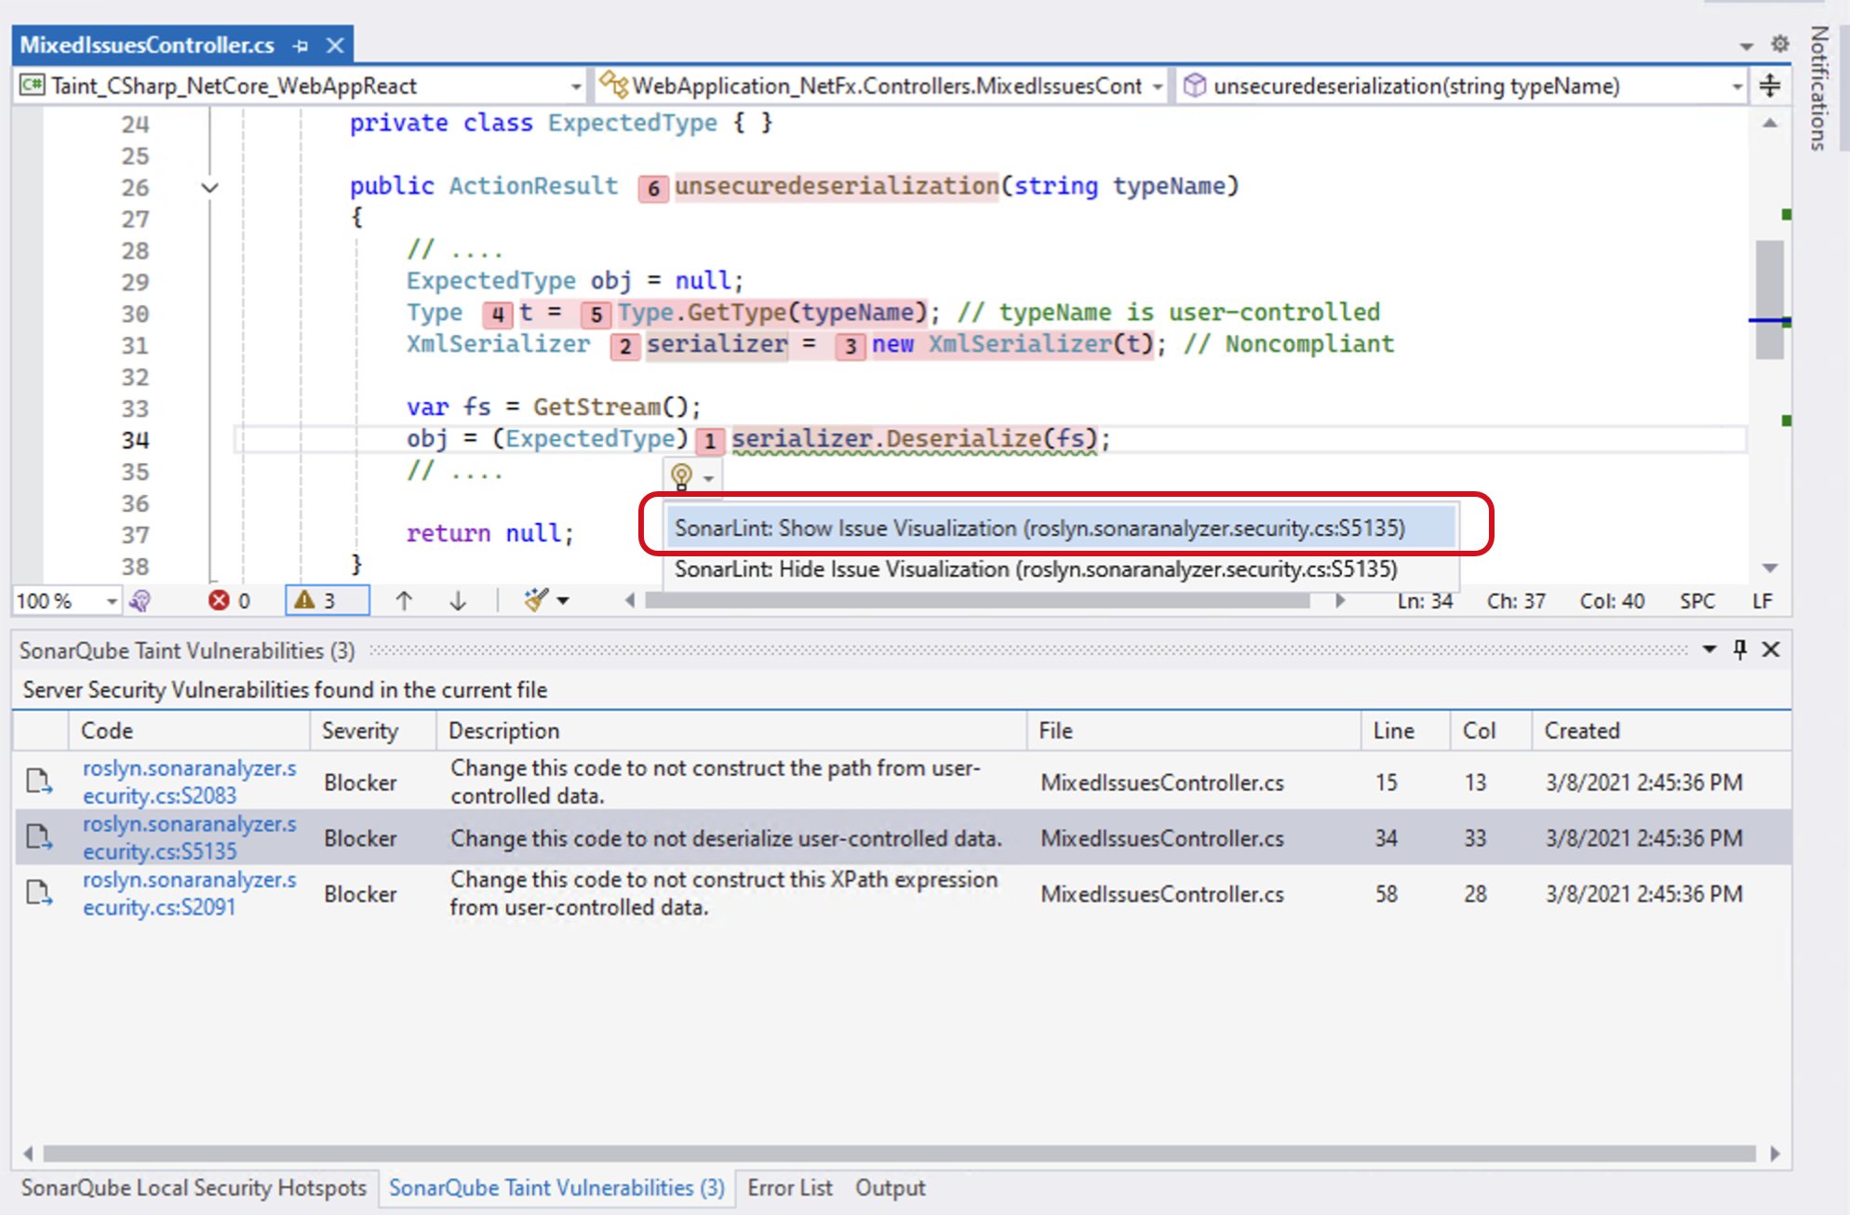Sort by the Created column header
The height and width of the screenshot is (1215, 1850).
point(1661,731)
